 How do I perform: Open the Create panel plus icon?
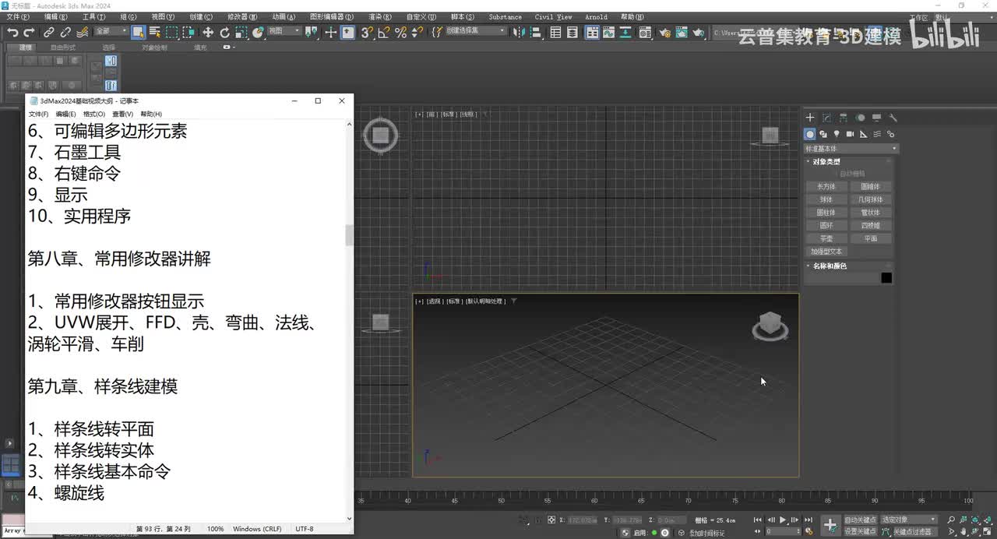(x=810, y=118)
